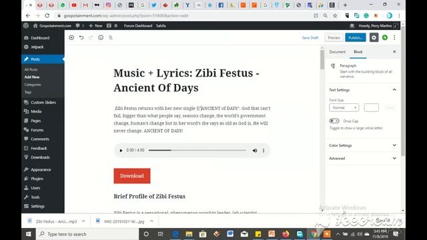Image resolution: width=427 pixels, height=240 pixels.
Task: Open Jetpack green icon in toolbar
Action: coord(385,37)
